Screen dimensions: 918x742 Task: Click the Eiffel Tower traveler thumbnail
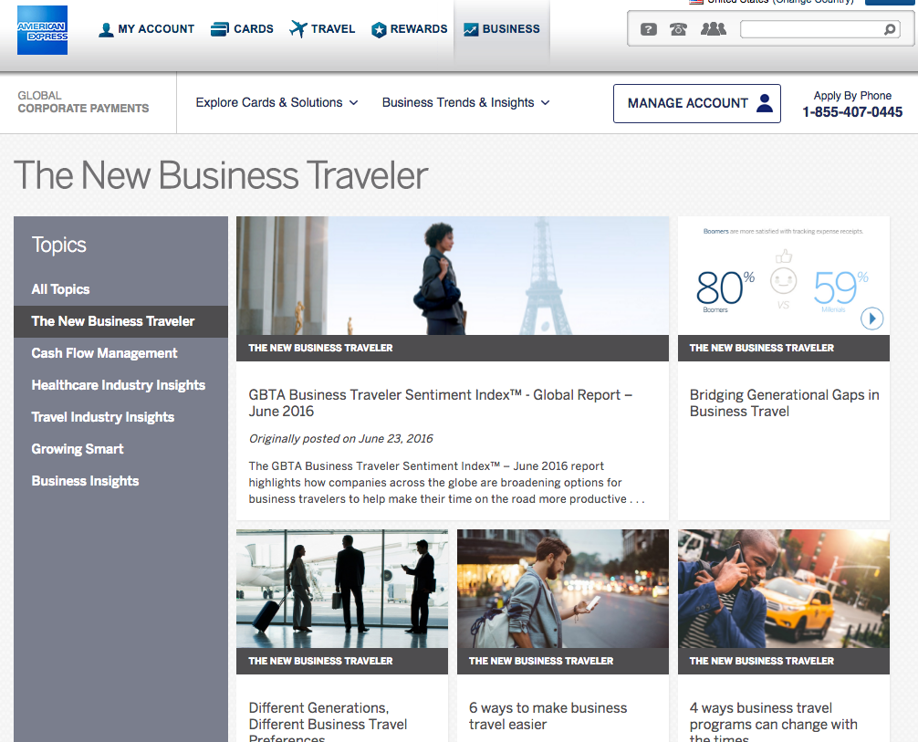coord(453,276)
